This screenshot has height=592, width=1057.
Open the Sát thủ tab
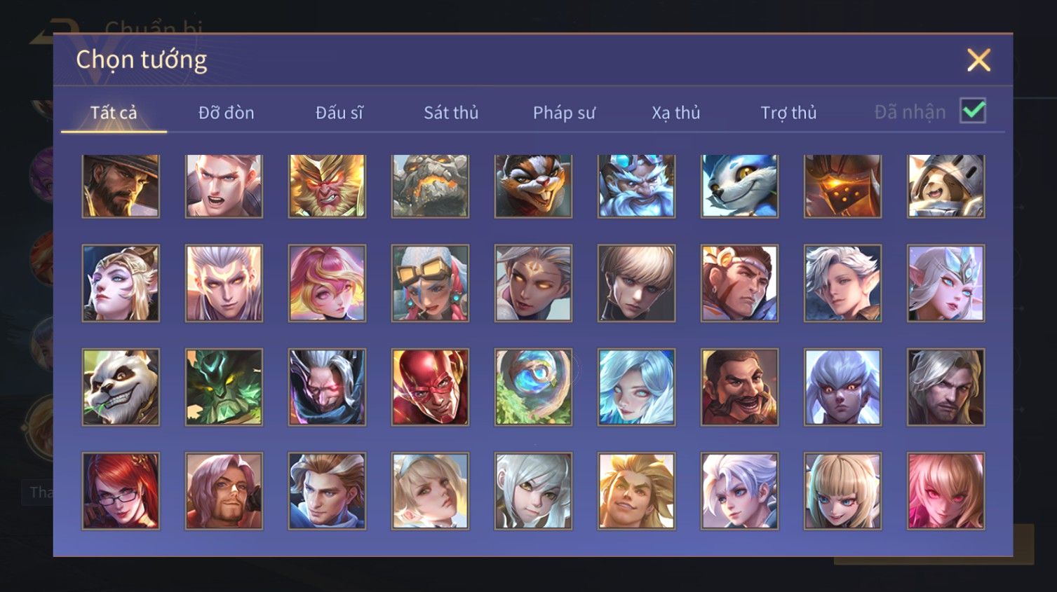pyautogui.click(x=451, y=112)
